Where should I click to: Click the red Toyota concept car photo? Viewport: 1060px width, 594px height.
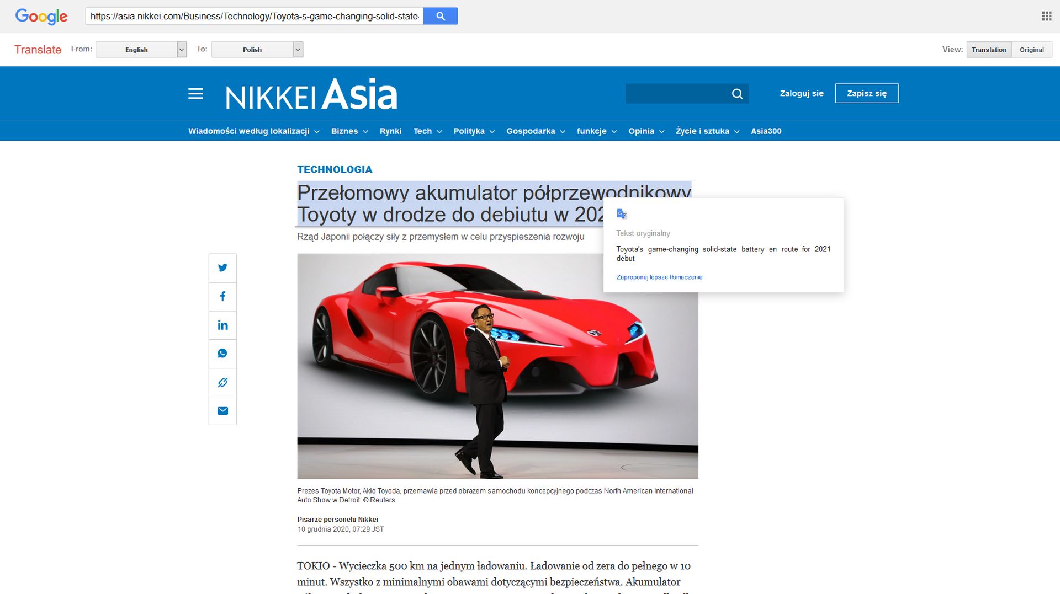click(x=497, y=366)
